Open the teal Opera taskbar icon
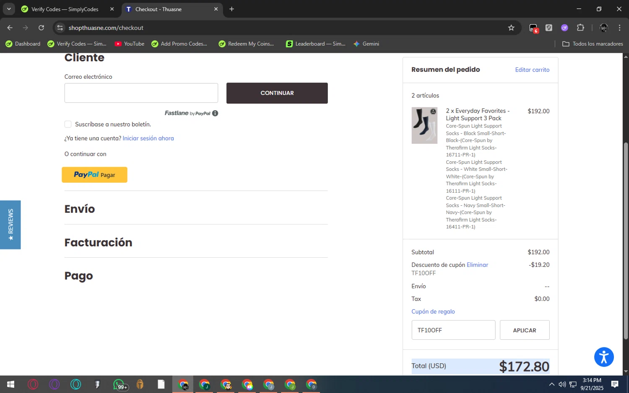Viewport: 629px width, 393px height. coord(75,384)
